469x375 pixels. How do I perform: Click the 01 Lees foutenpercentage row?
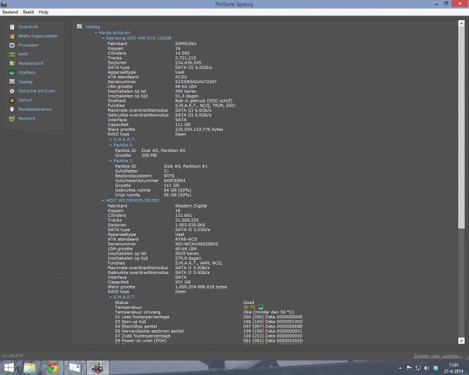coord(208,317)
